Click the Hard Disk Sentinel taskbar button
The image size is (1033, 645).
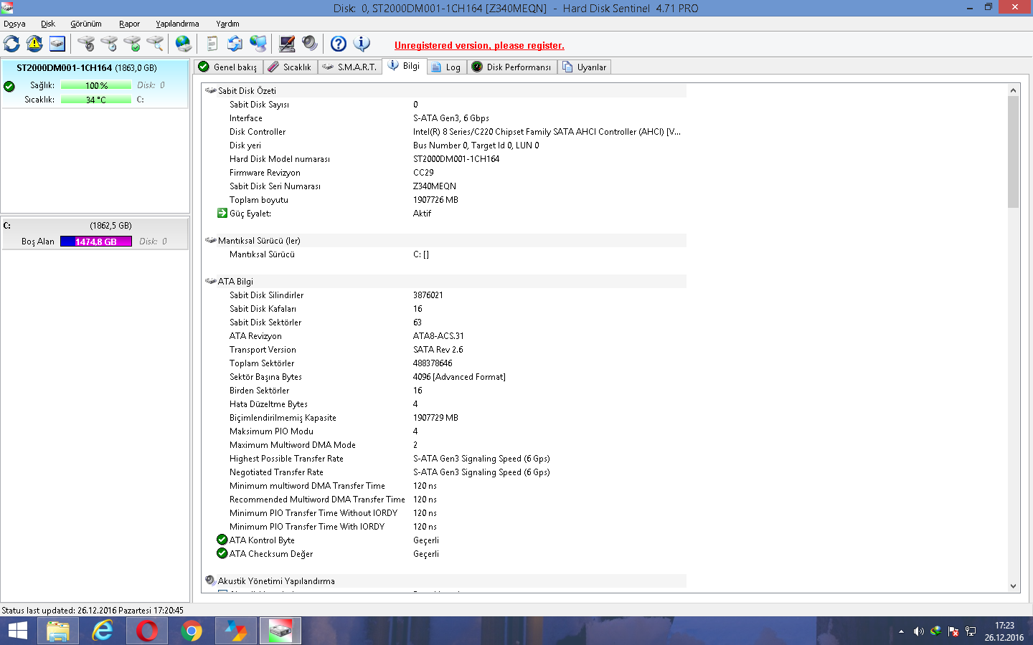point(280,631)
